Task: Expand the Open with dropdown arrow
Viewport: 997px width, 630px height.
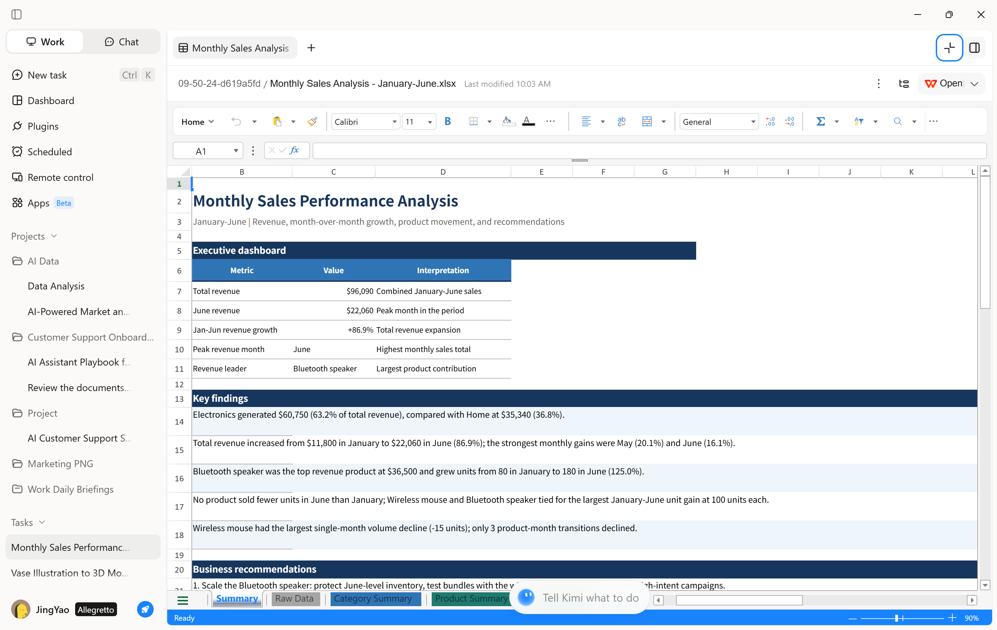Action: [974, 84]
